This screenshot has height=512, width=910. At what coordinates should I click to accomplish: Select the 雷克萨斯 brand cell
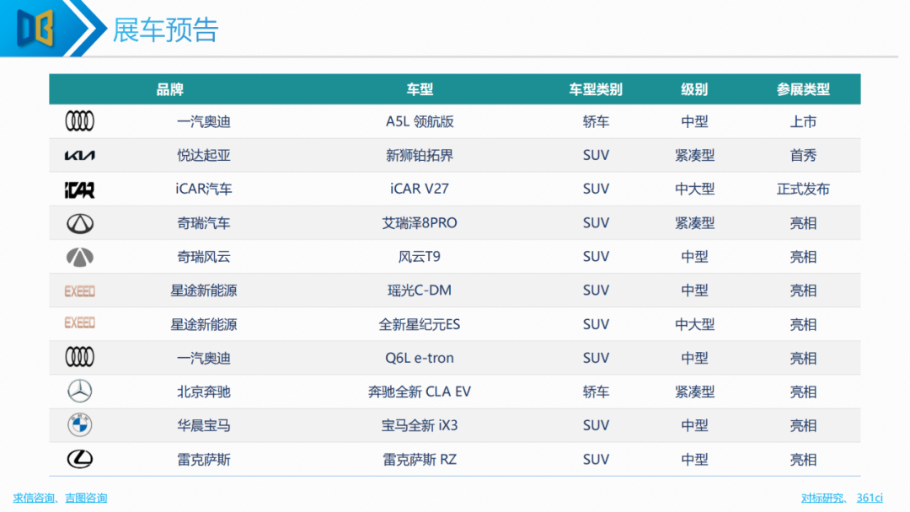pos(204,460)
